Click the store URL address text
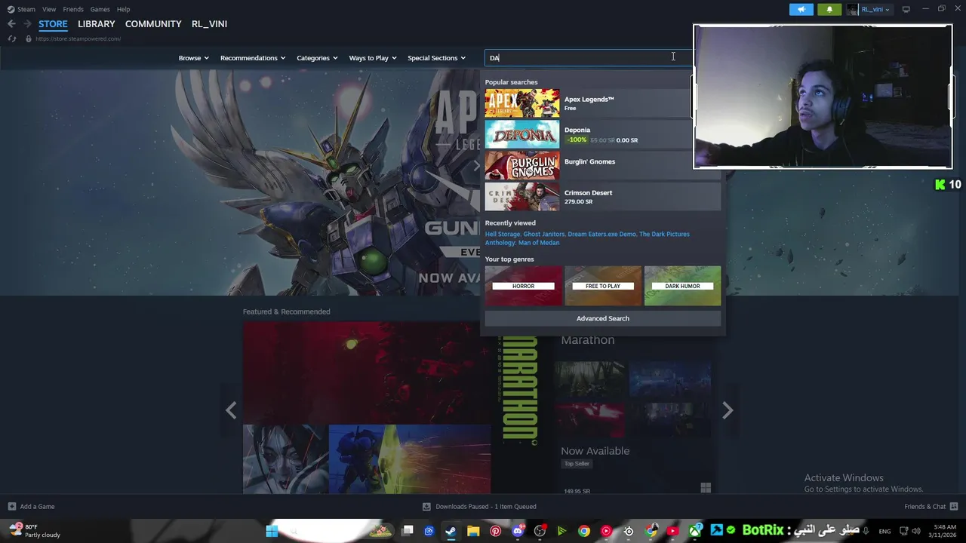This screenshot has height=543, width=966. coord(78,38)
